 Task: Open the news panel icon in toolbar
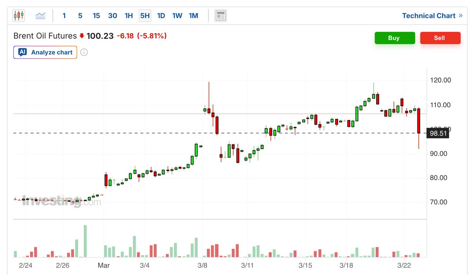pos(221,16)
